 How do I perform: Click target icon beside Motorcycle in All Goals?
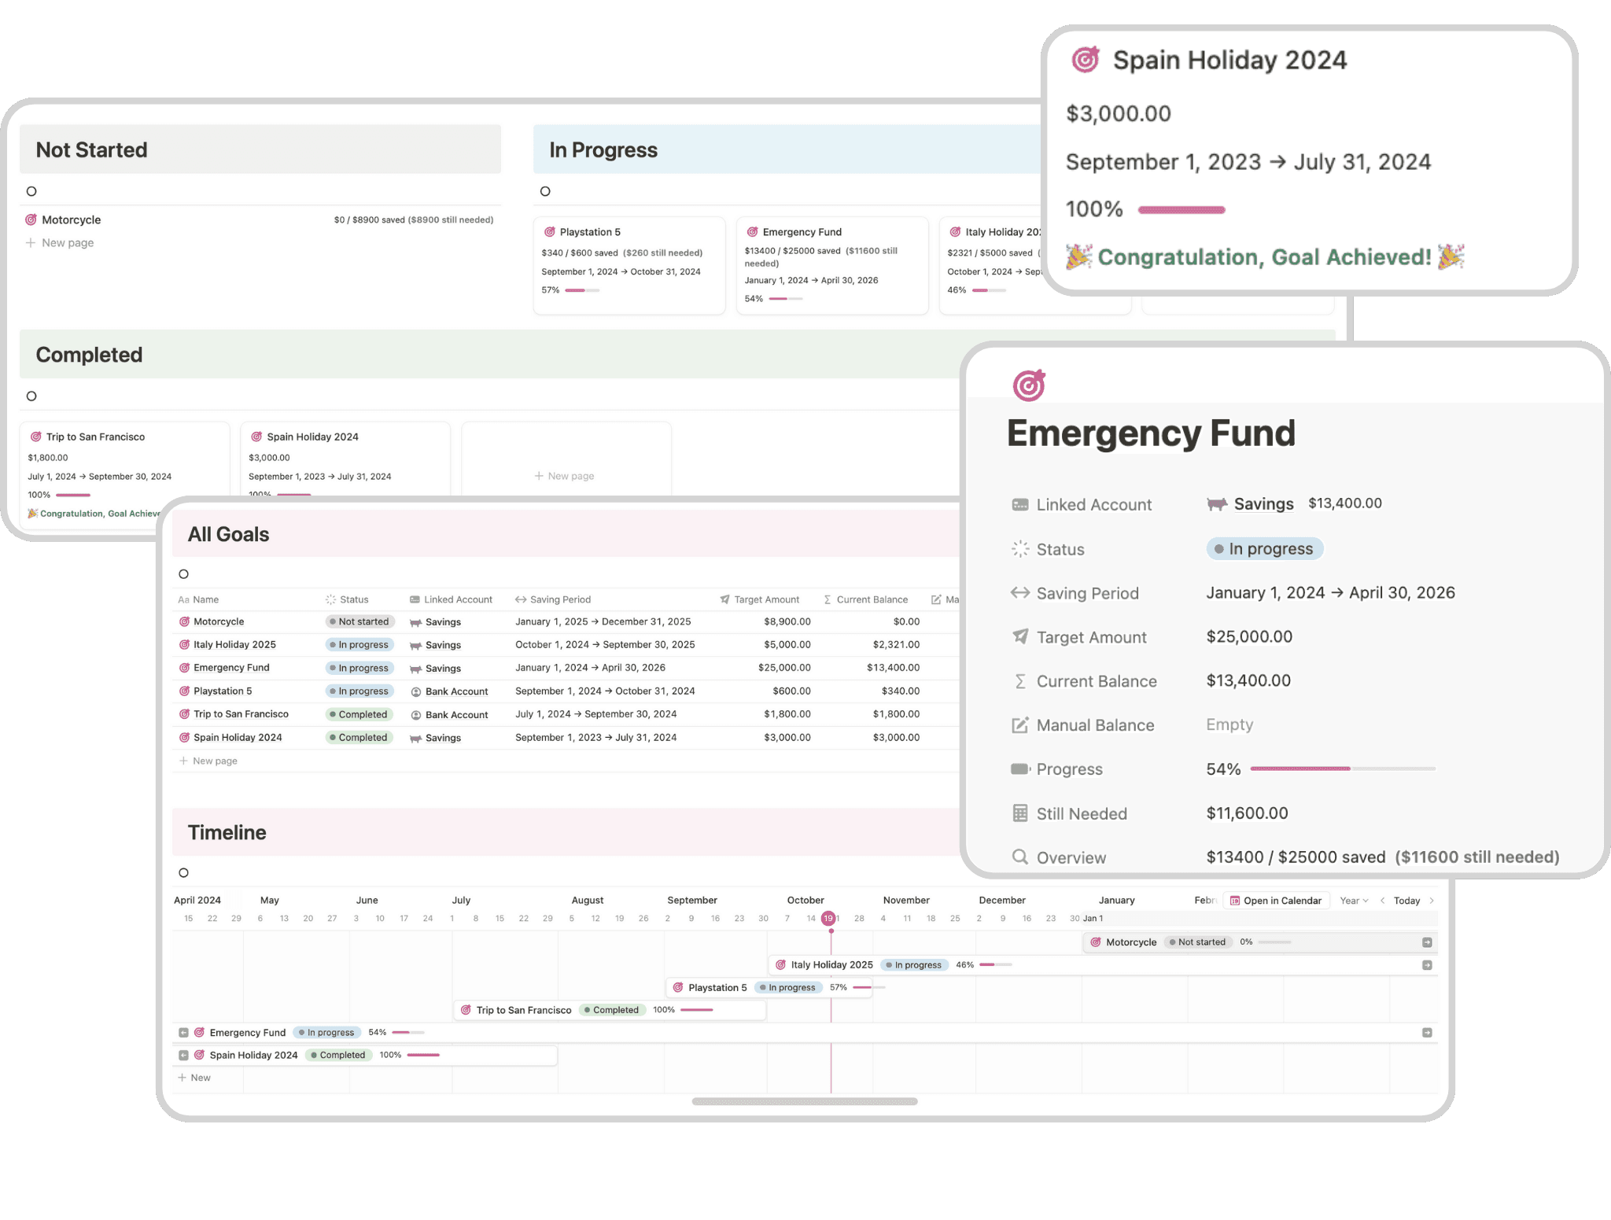(x=184, y=621)
